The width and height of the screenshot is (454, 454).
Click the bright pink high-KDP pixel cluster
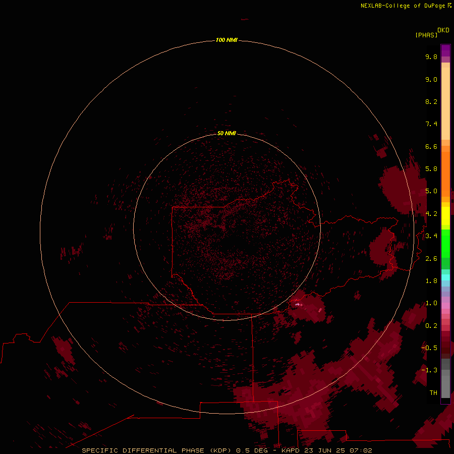[x=298, y=304]
